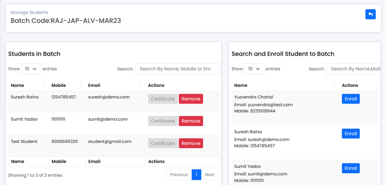
Task: Select email sumit@demo.com in batch table
Action: pyautogui.click(x=108, y=119)
